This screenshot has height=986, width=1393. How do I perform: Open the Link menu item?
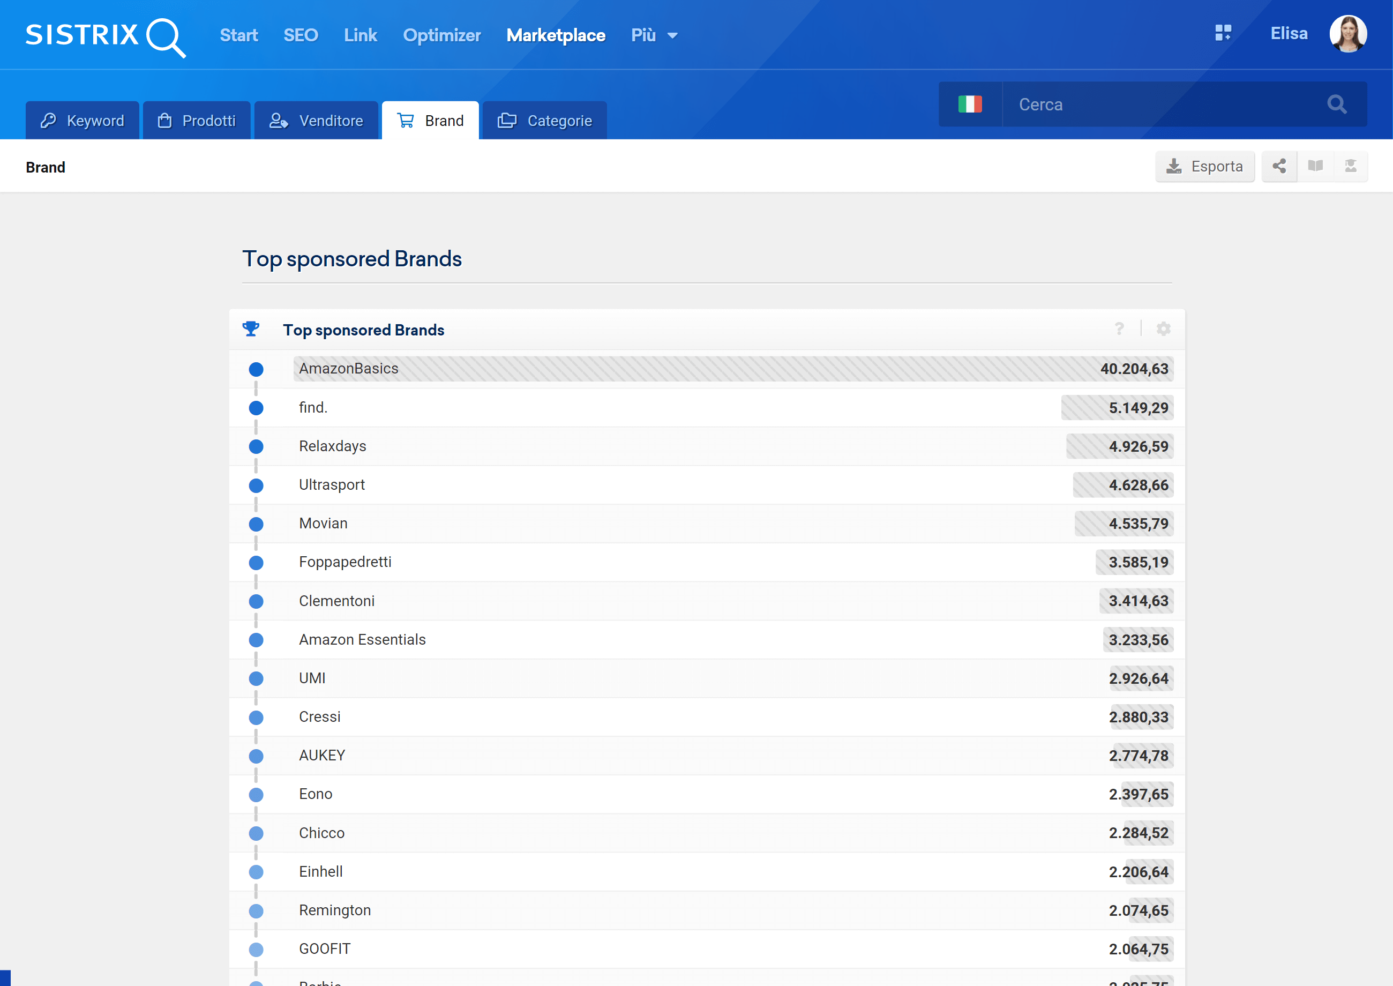click(361, 35)
